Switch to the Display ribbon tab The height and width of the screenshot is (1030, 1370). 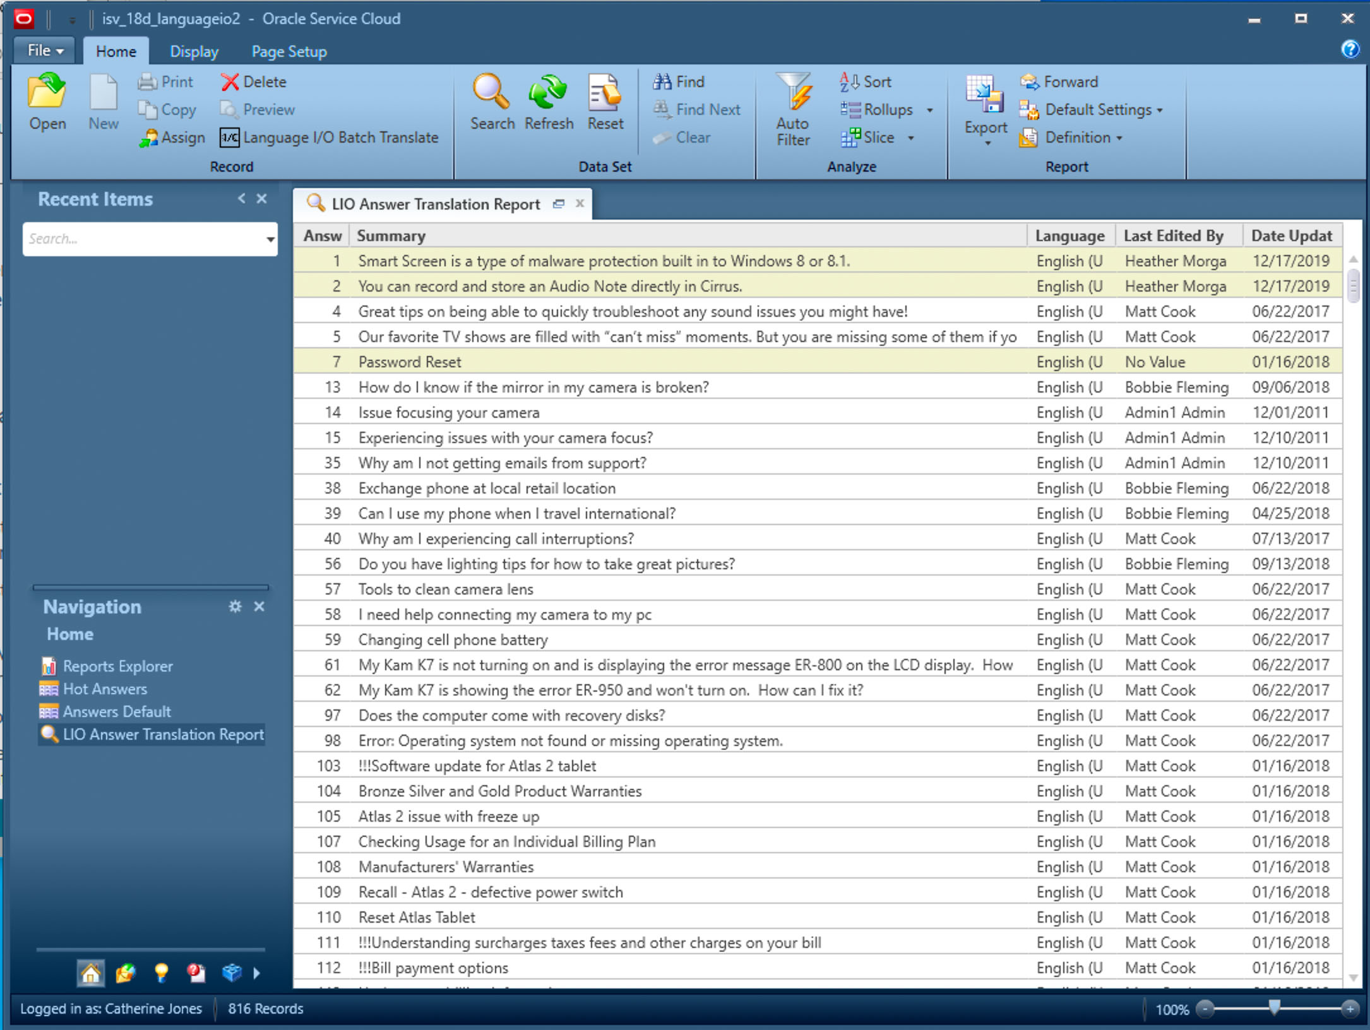coord(194,51)
